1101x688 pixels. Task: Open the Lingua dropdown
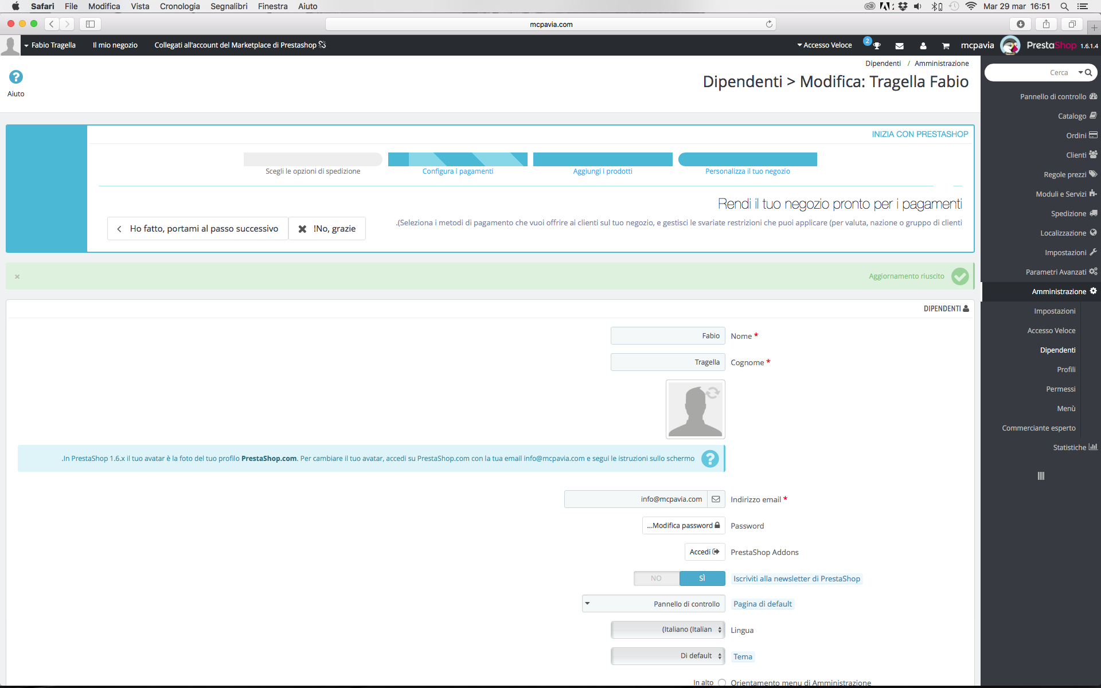667,630
